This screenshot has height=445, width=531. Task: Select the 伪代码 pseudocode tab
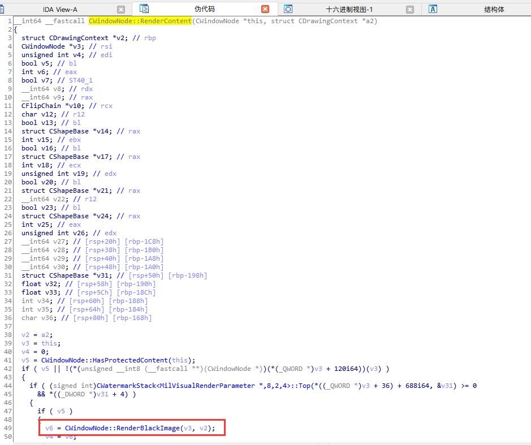pos(205,9)
